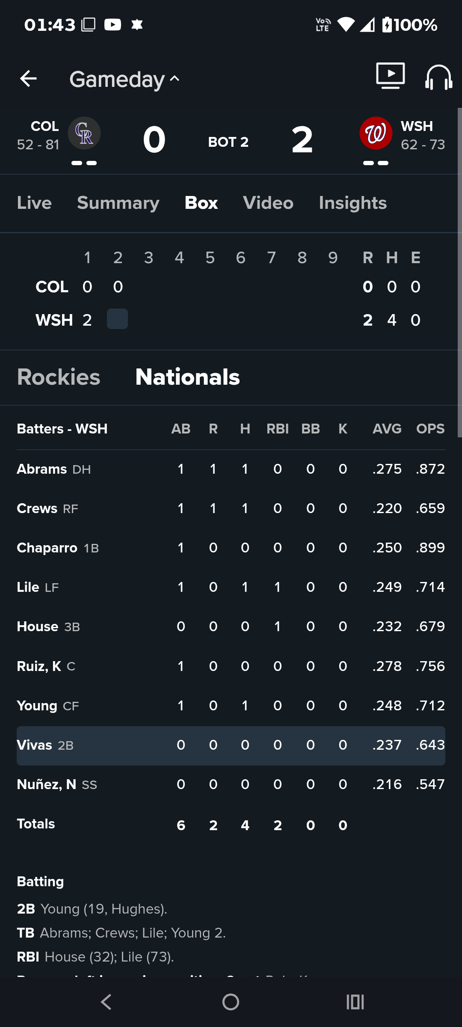Tap the back arrow icon

point(28,79)
